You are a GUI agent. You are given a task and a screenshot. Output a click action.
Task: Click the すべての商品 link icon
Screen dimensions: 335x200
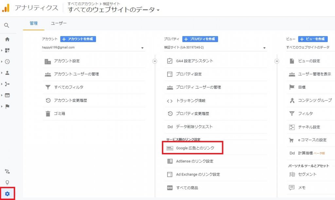click(x=170, y=188)
